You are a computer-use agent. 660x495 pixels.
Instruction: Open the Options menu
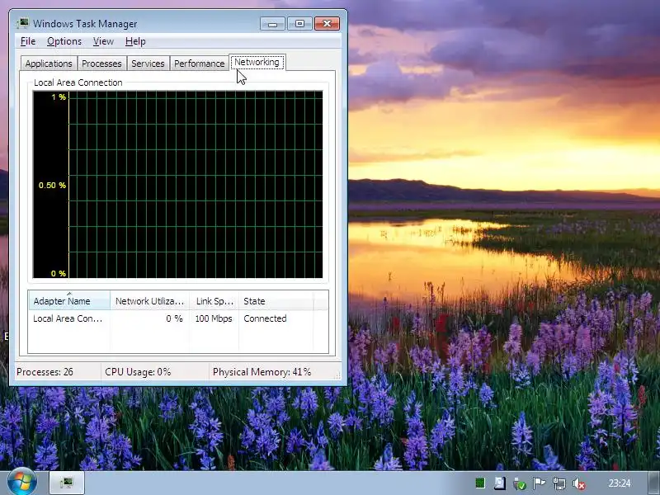click(64, 41)
